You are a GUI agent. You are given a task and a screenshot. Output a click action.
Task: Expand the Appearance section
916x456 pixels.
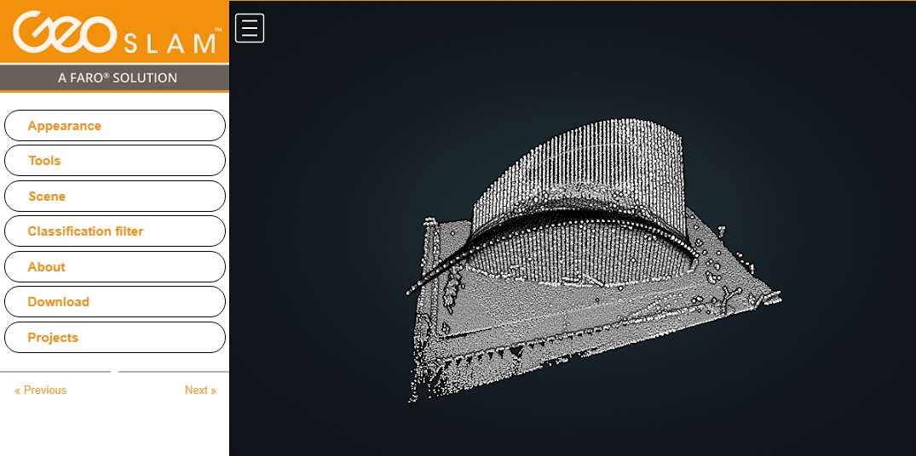pyautogui.click(x=115, y=126)
